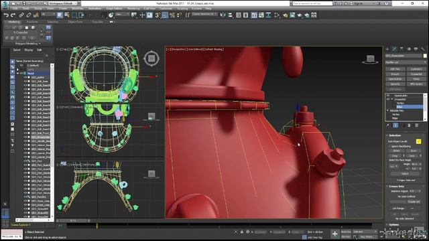The height and width of the screenshot is (241, 429).
Task: Open the Modifier List dropdown
Action: point(406,62)
